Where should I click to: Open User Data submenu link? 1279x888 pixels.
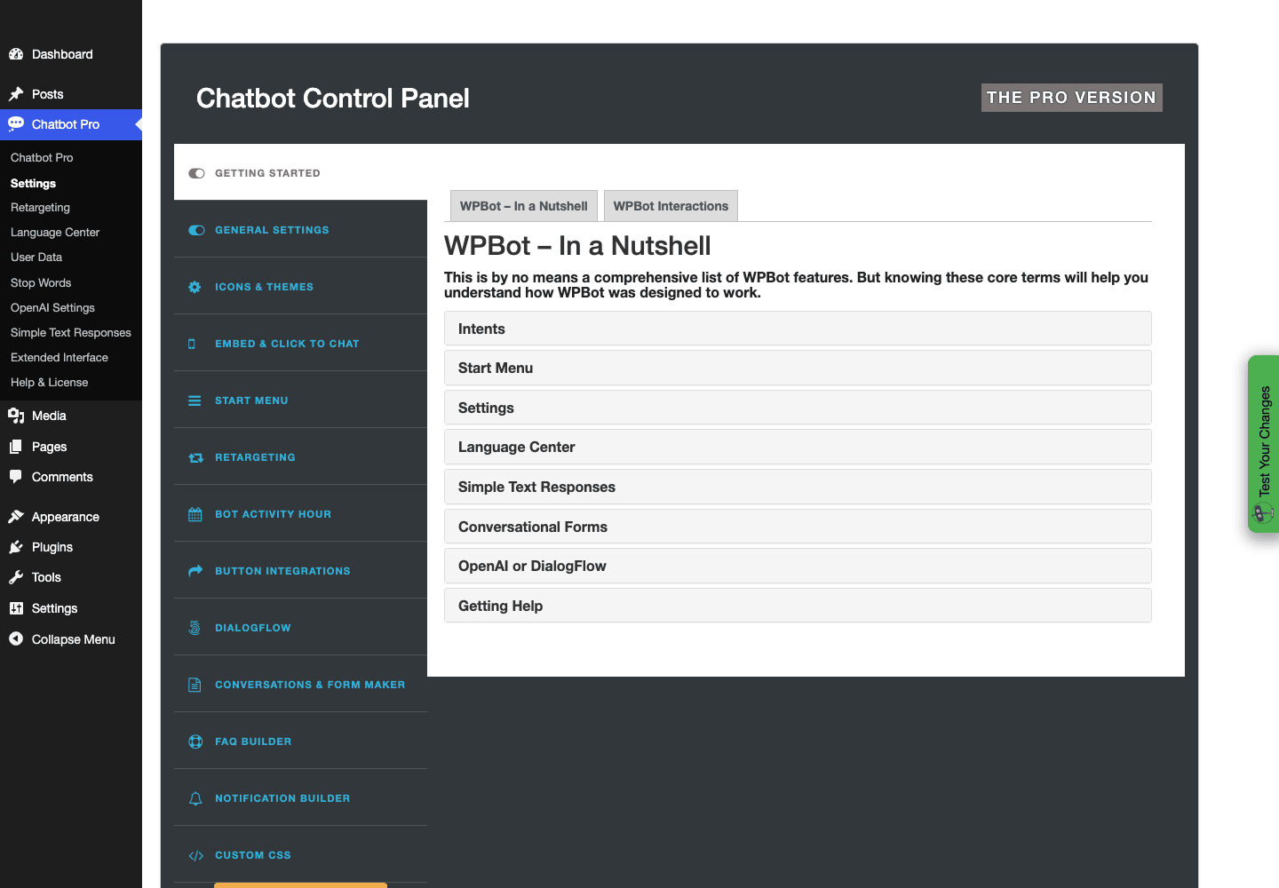(36, 258)
